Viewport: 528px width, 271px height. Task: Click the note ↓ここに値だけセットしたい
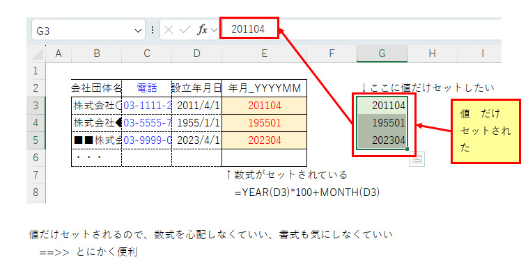428,88
